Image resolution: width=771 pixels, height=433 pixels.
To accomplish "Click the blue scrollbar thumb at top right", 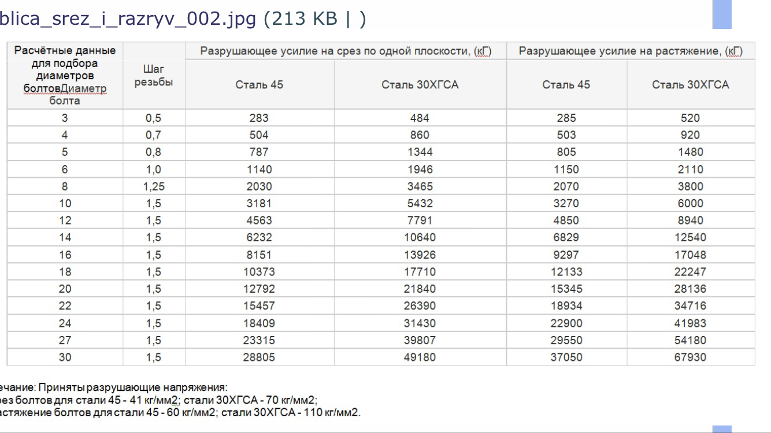I will [x=722, y=14].
